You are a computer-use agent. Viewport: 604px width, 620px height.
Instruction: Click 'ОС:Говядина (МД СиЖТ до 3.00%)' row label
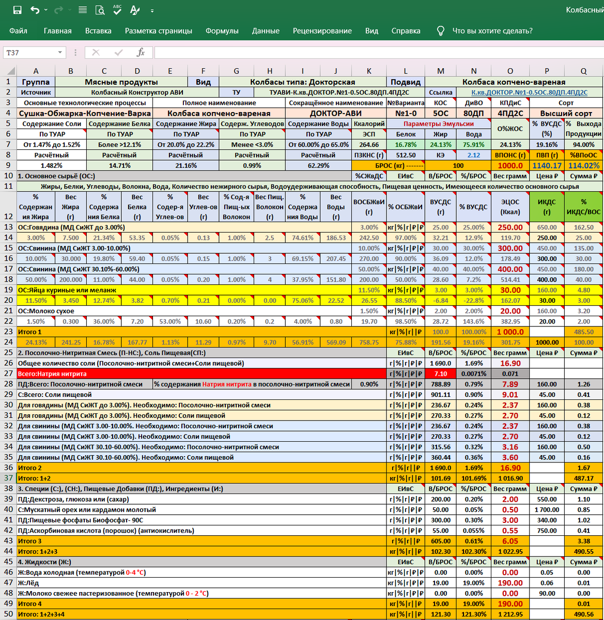click(x=184, y=227)
